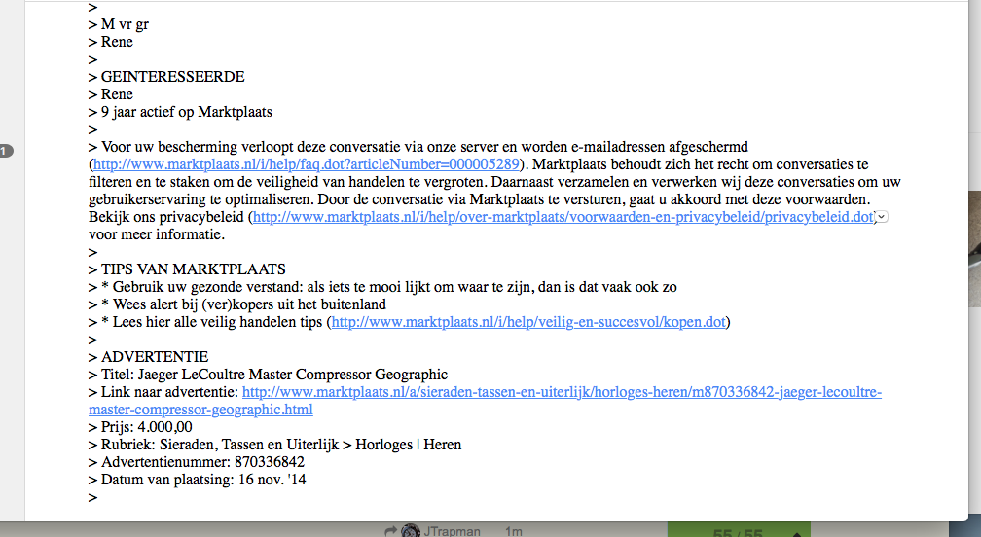
Task: Click JTrapman's round avatar image
Action: (x=411, y=531)
